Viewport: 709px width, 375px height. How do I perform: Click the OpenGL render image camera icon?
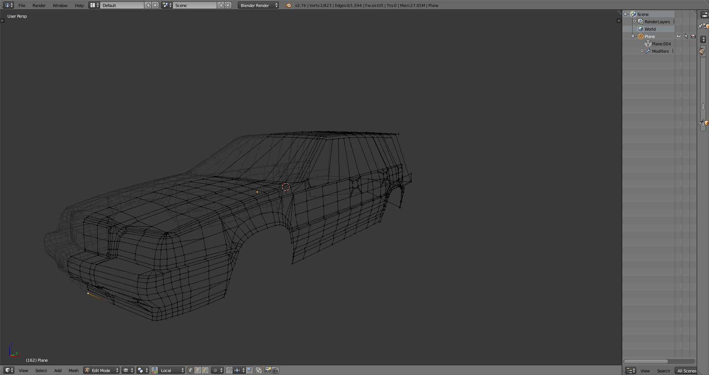[x=268, y=370]
